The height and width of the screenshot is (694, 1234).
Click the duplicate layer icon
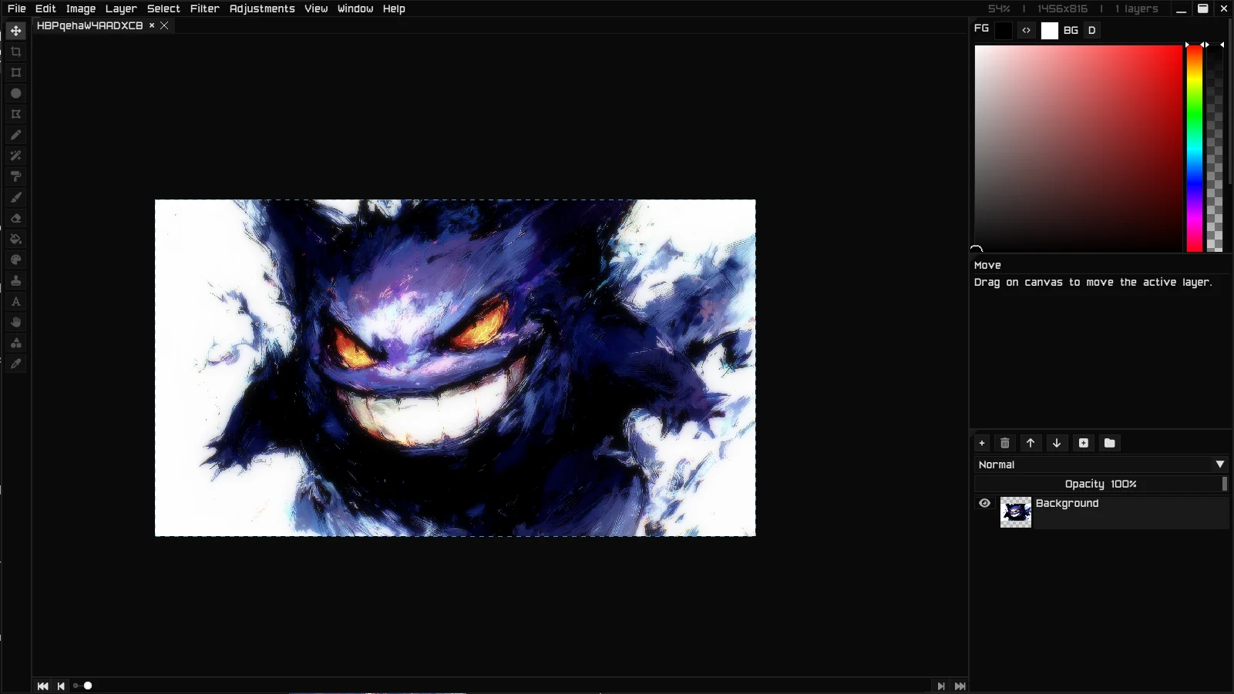[x=1084, y=443]
